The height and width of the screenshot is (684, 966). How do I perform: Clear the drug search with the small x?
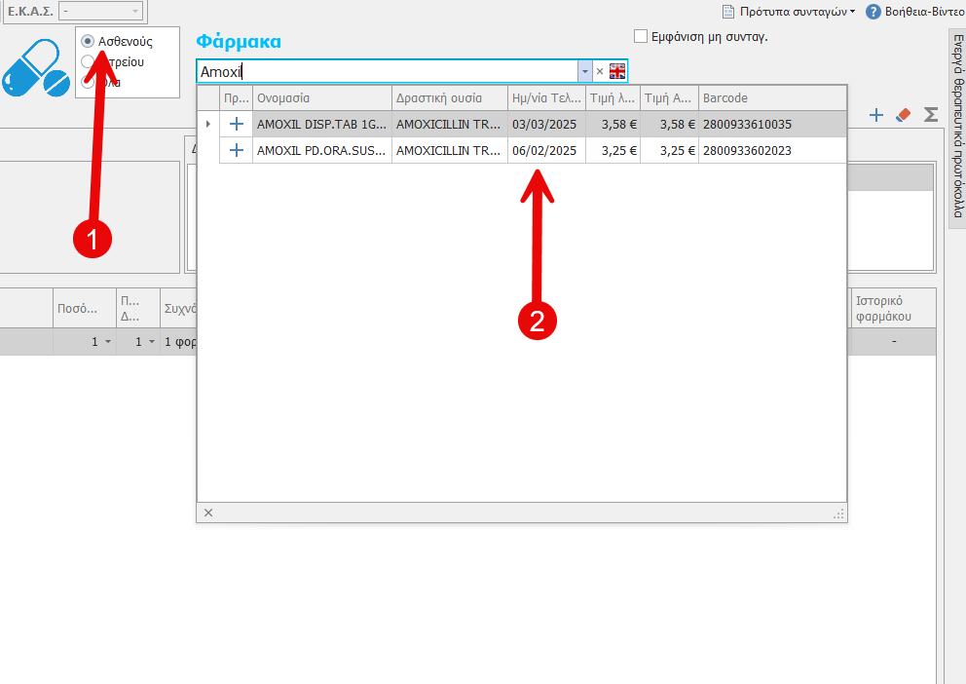click(x=599, y=71)
